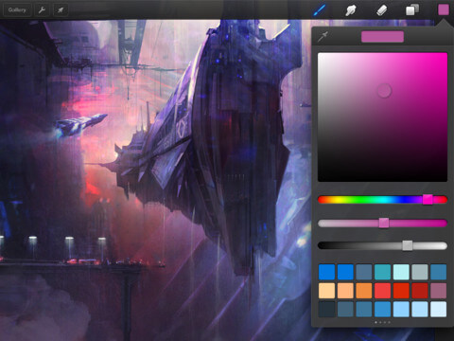Viewport: 454px width, 341px height.
Task: Open the Layers panel
Action: (x=412, y=9)
